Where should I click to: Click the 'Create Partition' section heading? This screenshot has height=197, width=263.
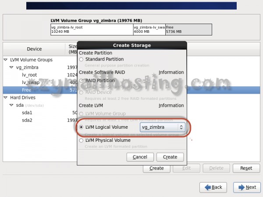coord(96,53)
